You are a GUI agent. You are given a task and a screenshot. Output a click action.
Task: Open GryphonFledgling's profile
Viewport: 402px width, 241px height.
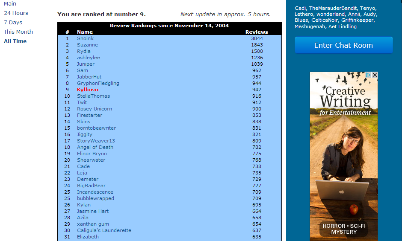pos(98,83)
